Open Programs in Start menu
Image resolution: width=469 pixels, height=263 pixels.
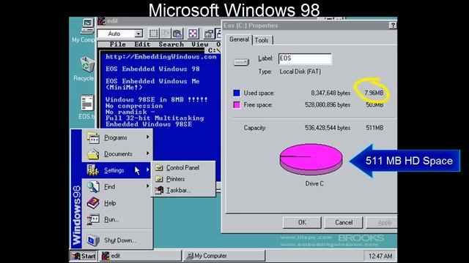[117, 137]
